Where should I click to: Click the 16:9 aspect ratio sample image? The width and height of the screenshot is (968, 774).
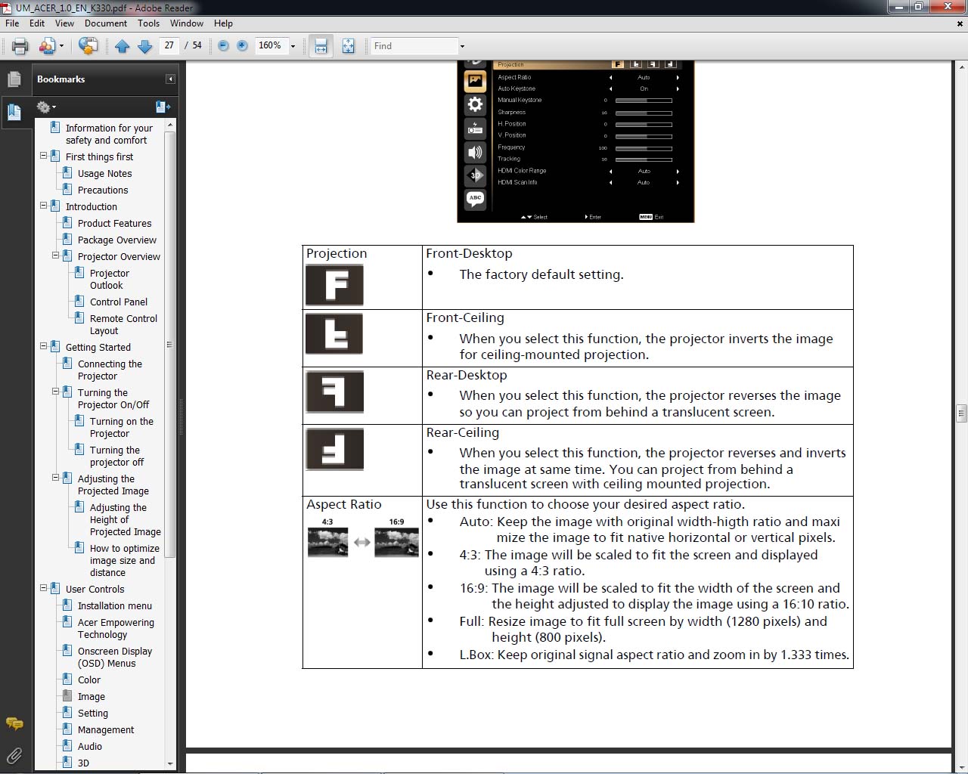[x=396, y=543]
